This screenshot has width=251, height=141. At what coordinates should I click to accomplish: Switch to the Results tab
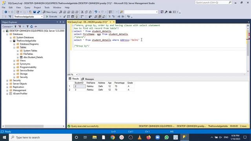tap(74, 79)
